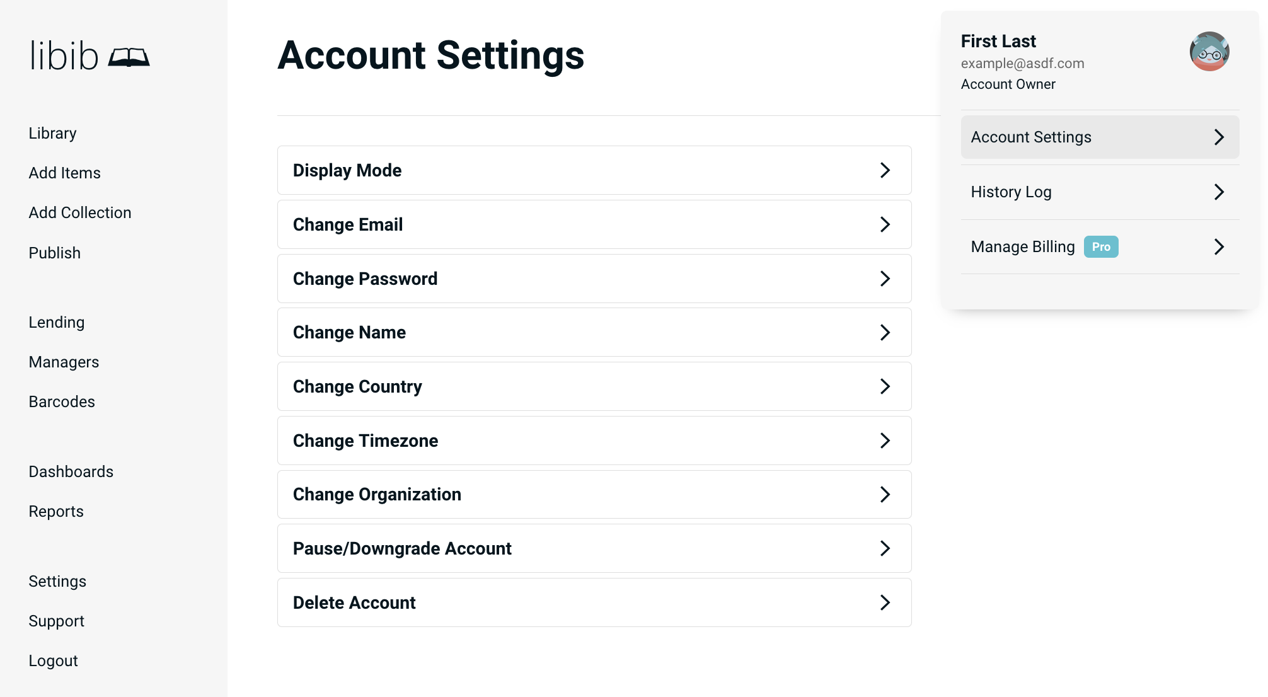Click the Pro badge beside Manage Billing
This screenshot has height=697, width=1268.
[1101, 247]
